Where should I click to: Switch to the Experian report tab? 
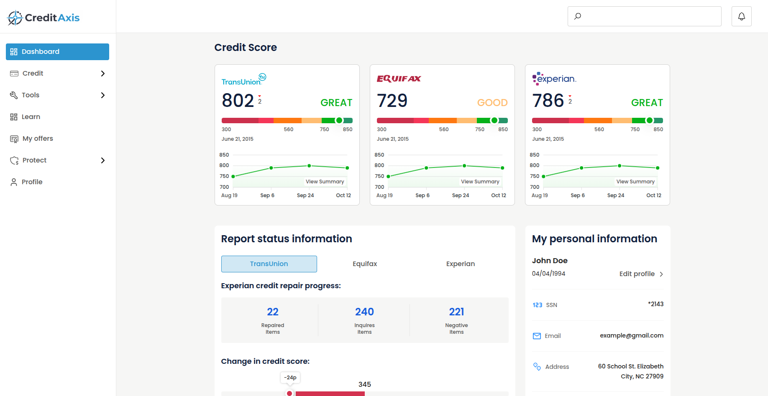[460, 264]
